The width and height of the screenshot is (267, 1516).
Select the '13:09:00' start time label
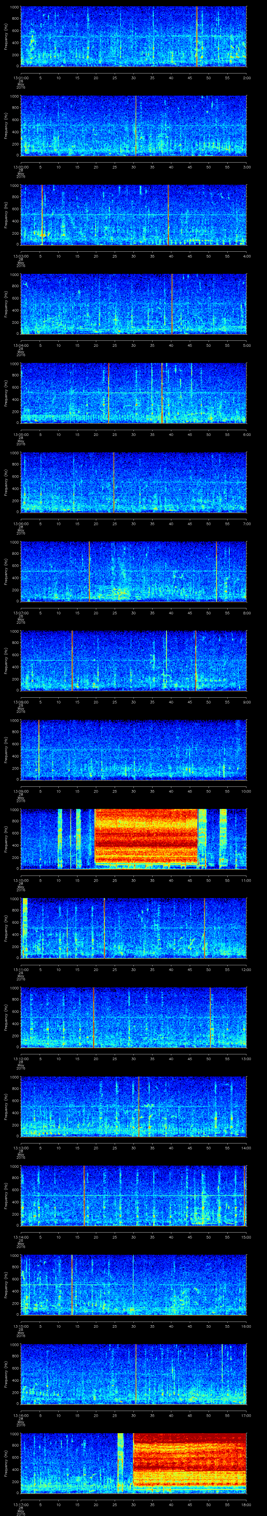(21, 791)
